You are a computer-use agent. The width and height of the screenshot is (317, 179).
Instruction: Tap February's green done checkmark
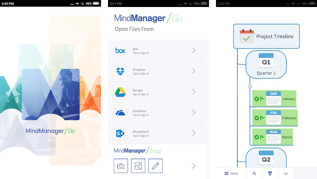pos(257,118)
